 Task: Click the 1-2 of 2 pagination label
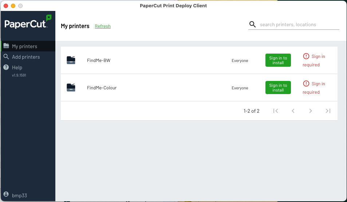point(252,111)
